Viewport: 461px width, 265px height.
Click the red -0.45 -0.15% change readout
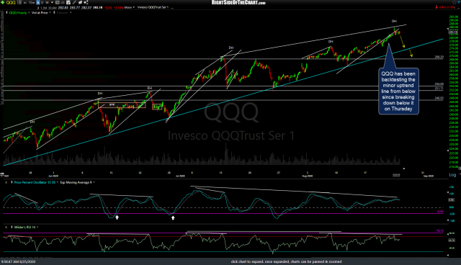coord(447,7)
